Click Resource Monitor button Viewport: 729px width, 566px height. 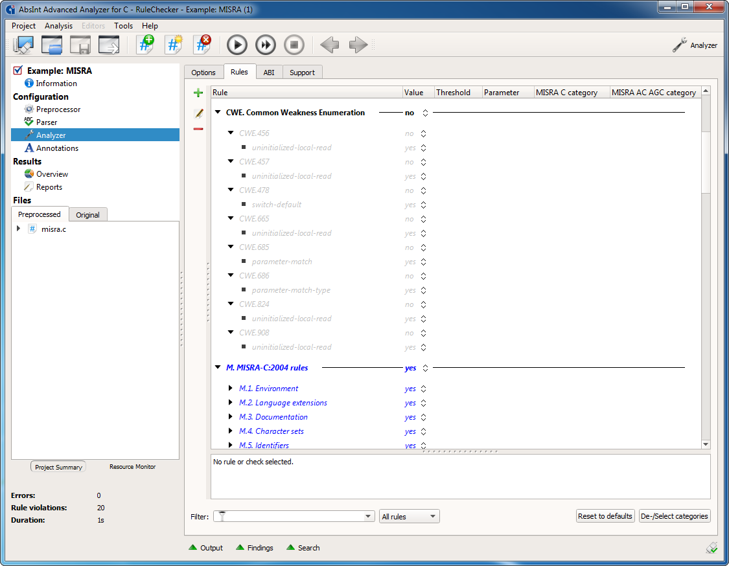click(x=132, y=467)
